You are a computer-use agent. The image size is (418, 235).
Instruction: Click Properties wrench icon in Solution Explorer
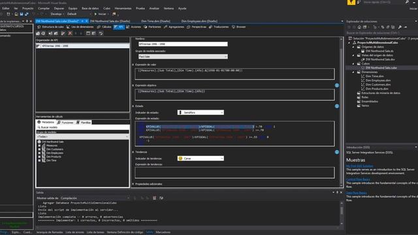coord(400,27)
